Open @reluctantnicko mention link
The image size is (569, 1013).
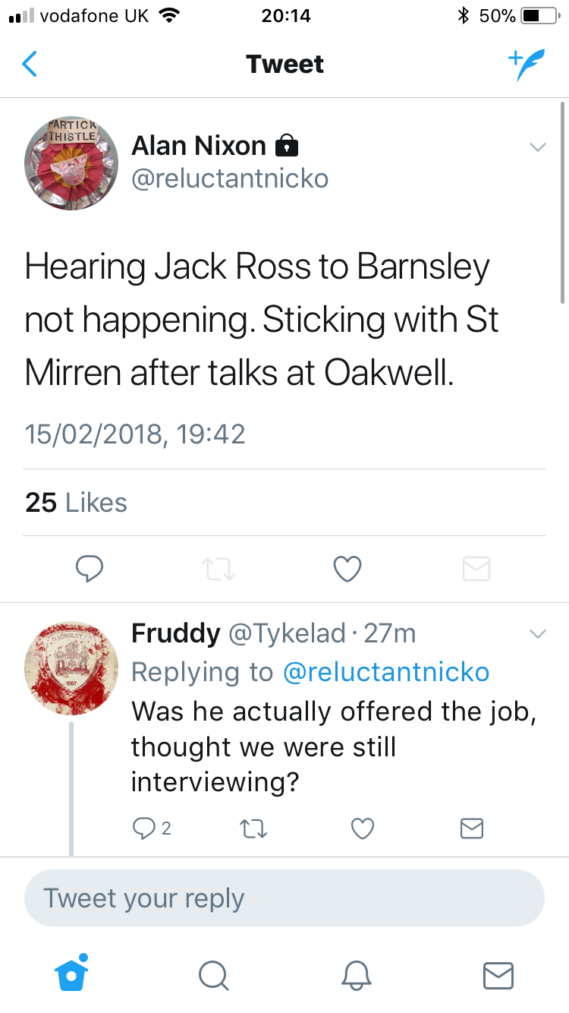pyautogui.click(x=386, y=672)
